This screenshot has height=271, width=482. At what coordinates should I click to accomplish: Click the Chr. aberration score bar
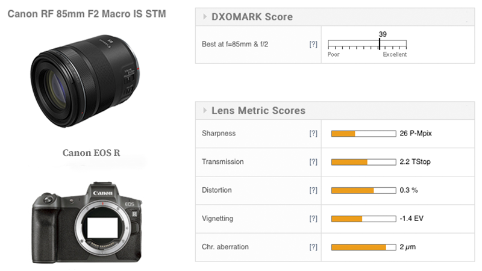(x=363, y=247)
